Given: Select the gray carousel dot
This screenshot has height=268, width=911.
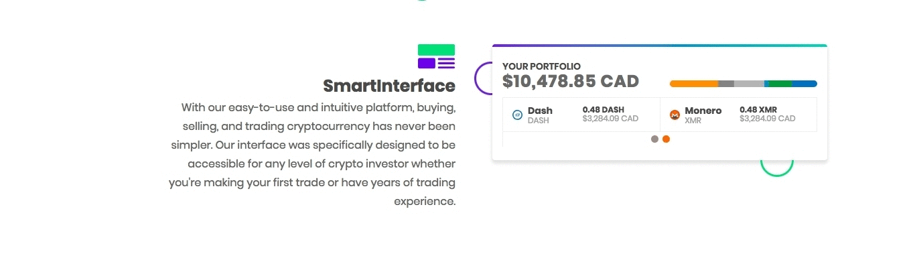Looking at the screenshot, I should click(x=654, y=139).
